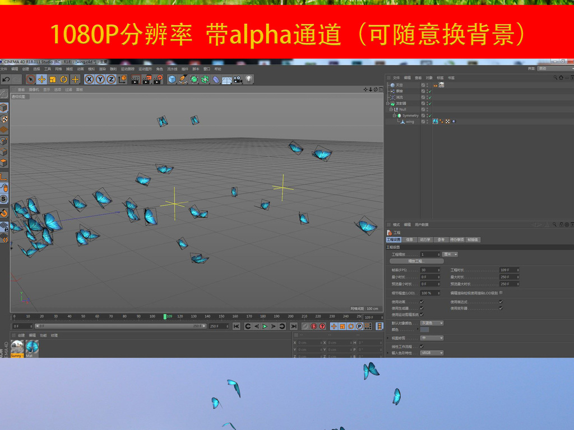574x430 pixels.
Task: Toggle the X axis lock icon
Action: (89, 80)
